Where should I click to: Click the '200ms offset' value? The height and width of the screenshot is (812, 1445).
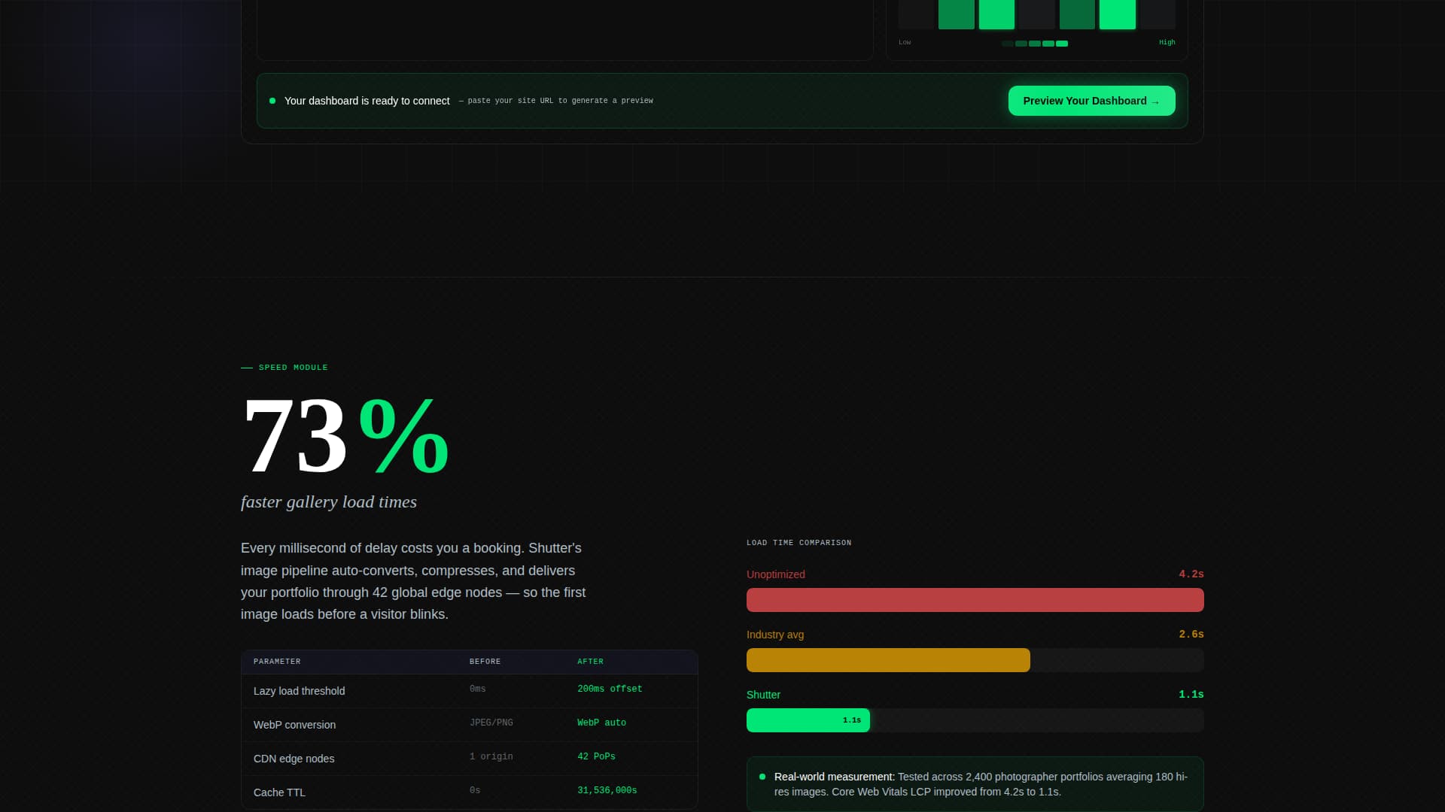click(610, 689)
